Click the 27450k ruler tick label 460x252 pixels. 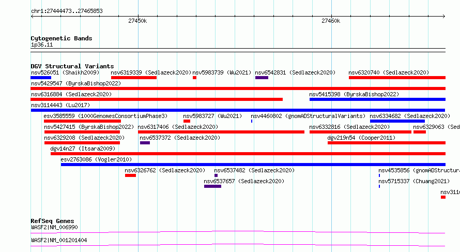[137, 21]
